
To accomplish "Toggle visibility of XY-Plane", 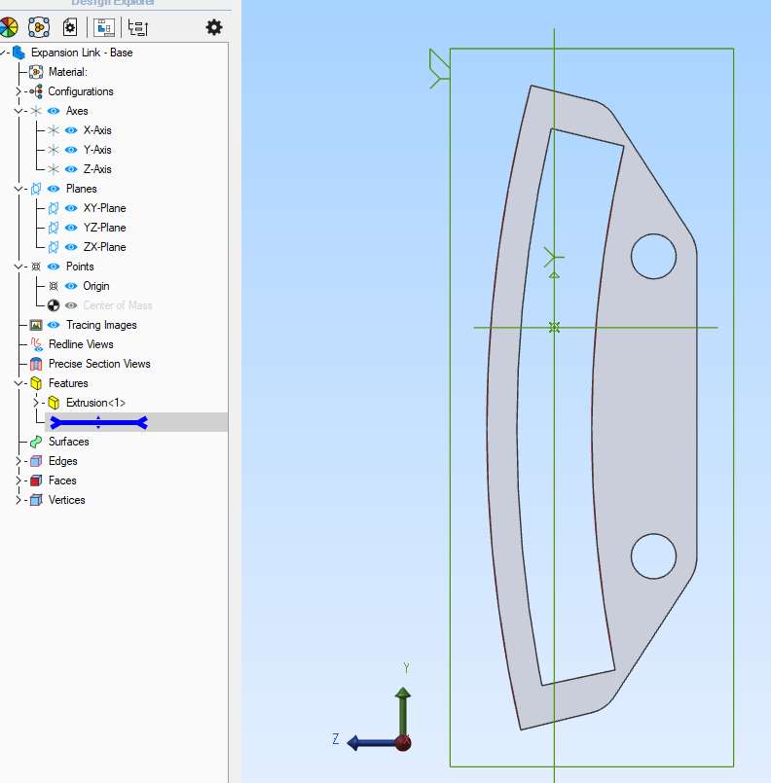I will point(71,208).
